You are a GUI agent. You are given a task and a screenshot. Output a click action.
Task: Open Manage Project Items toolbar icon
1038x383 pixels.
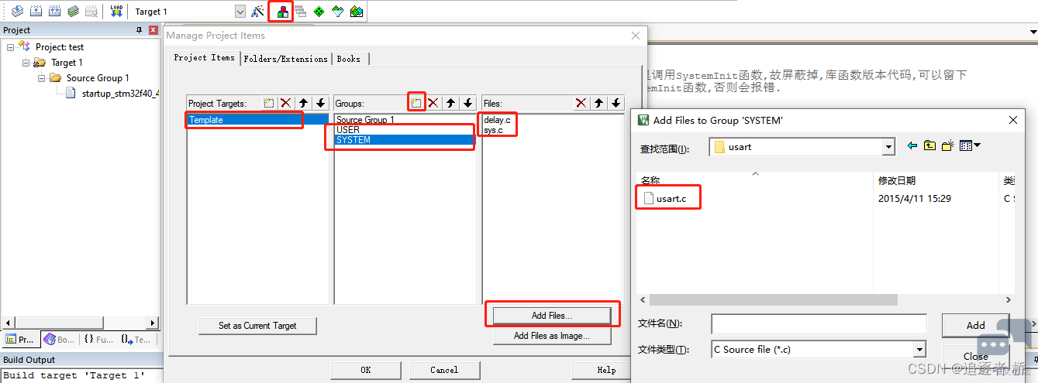click(x=281, y=12)
